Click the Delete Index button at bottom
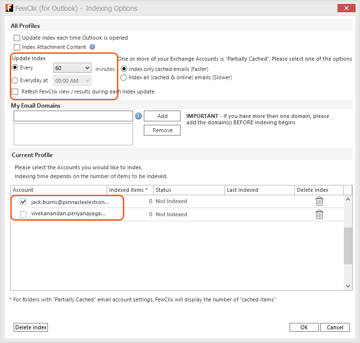This screenshot has height=343, width=360. 31,327
